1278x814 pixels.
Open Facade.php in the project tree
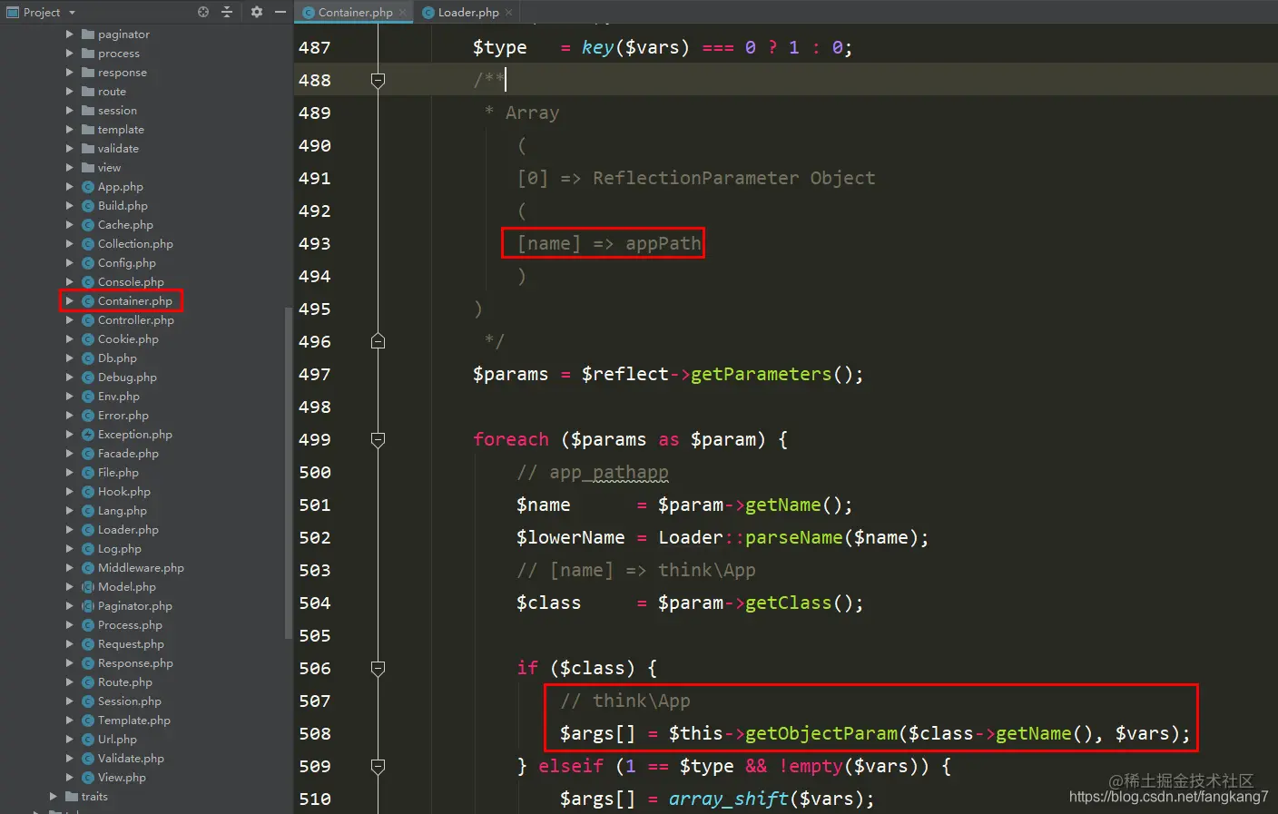(x=128, y=454)
